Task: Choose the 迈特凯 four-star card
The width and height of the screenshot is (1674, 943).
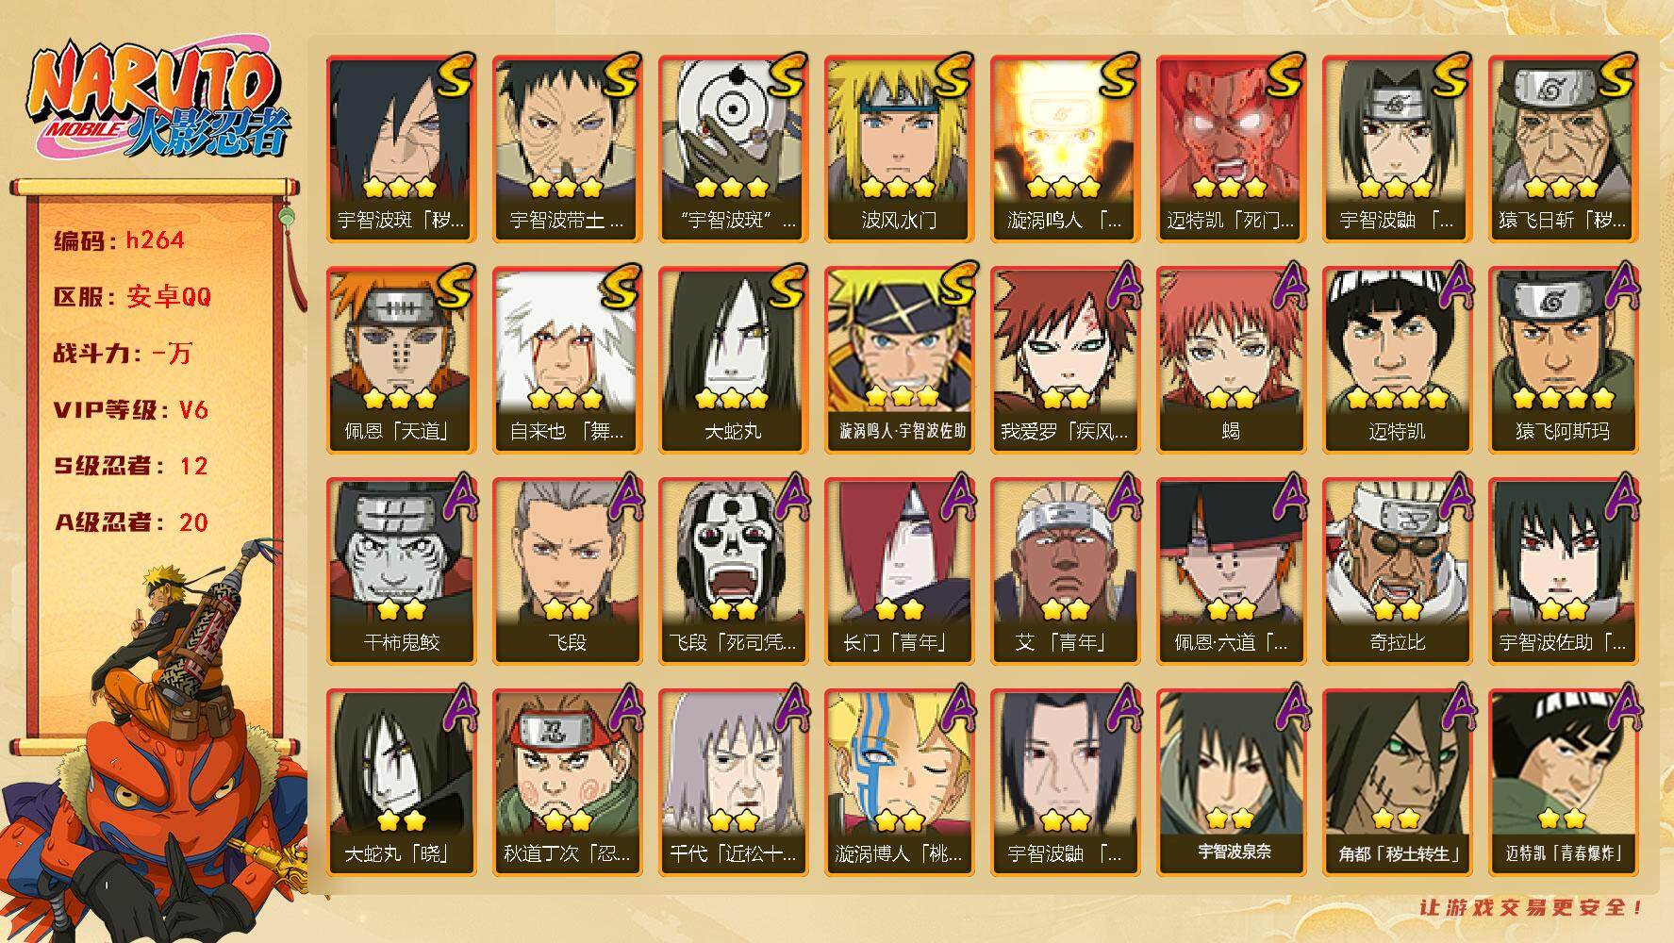Action: tap(1397, 359)
